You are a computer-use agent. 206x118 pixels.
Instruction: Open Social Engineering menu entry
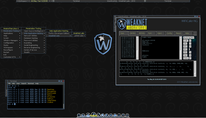33,45
